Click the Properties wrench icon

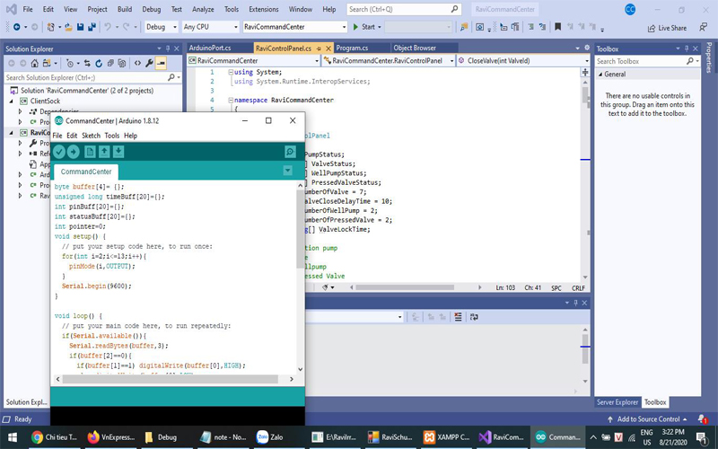pyautogui.click(x=149, y=63)
